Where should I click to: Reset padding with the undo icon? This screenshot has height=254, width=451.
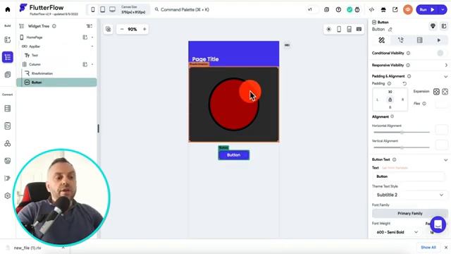tap(404, 83)
